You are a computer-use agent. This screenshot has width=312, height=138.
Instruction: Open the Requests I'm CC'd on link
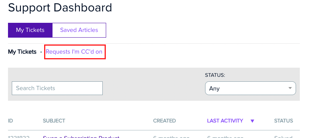[74, 52]
